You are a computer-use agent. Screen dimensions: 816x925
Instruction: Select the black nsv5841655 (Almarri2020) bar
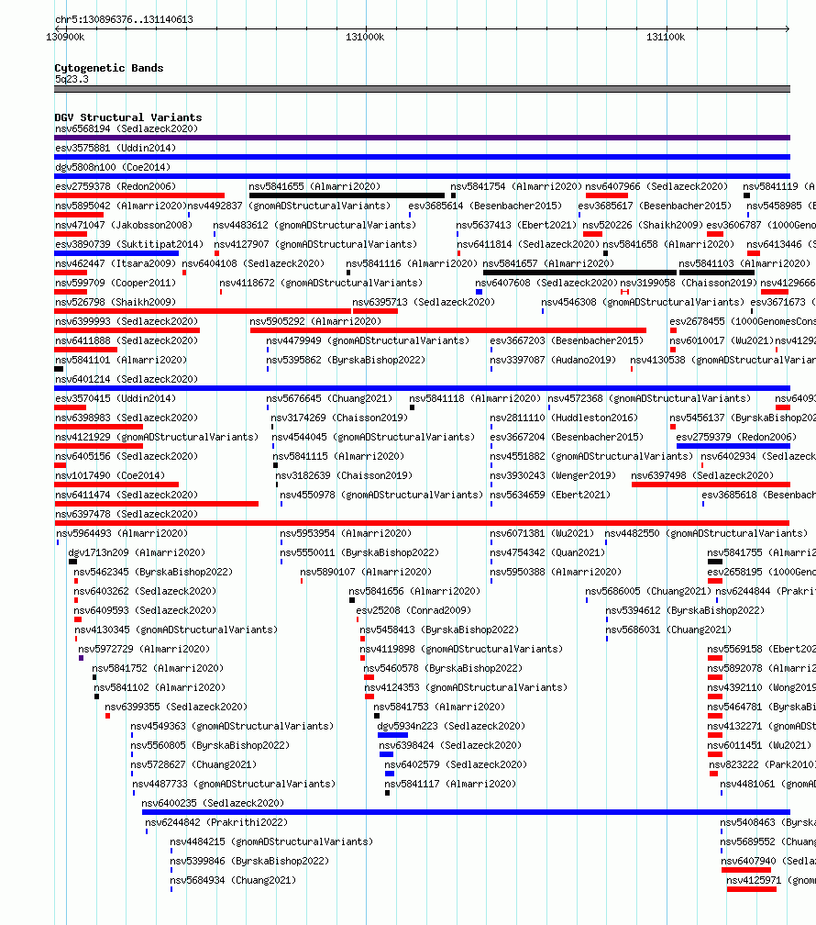pyautogui.click(x=347, y=195)
